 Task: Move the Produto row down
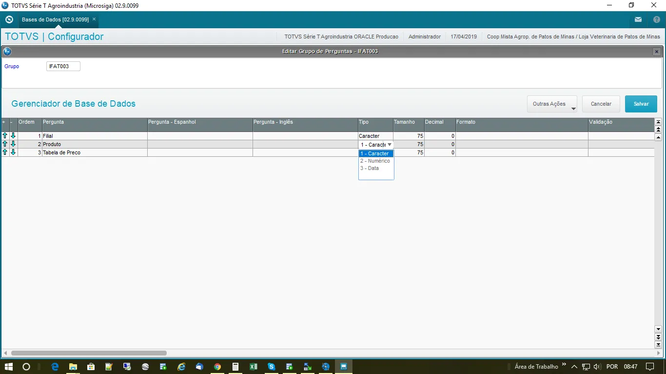pyautogui.click(x=13, y=144)
